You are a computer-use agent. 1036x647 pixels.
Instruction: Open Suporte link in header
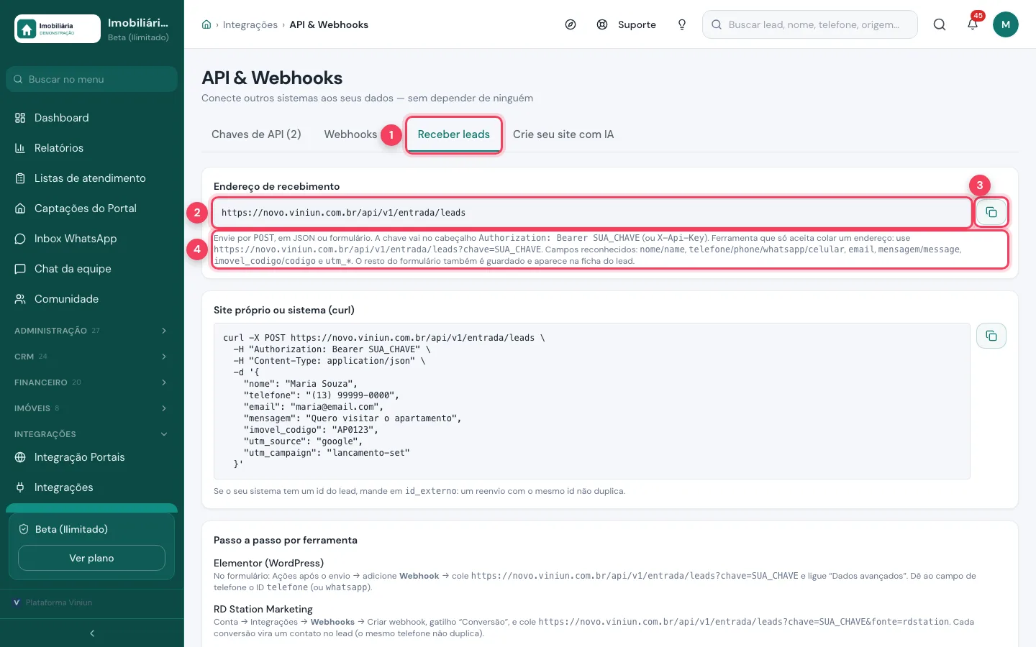tap(627, 24)
